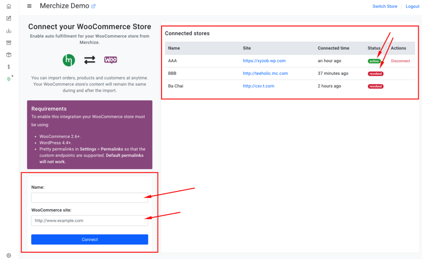Image resolution: width=422 pixels, height=259 pixels.
Task: Click the green active status badge
Action: pos(374,61)
